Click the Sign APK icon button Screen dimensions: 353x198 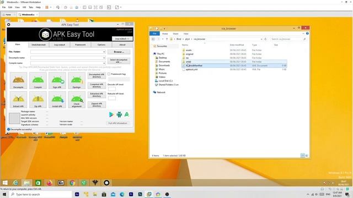pos(57,80)
